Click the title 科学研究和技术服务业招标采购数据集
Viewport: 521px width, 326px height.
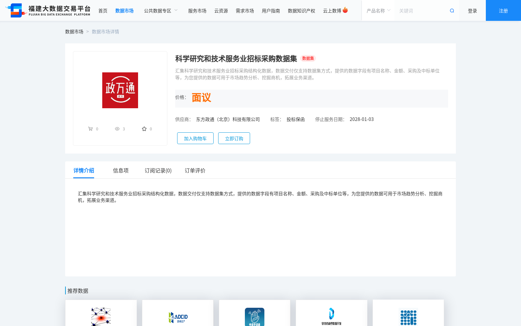tap(236, 59)
